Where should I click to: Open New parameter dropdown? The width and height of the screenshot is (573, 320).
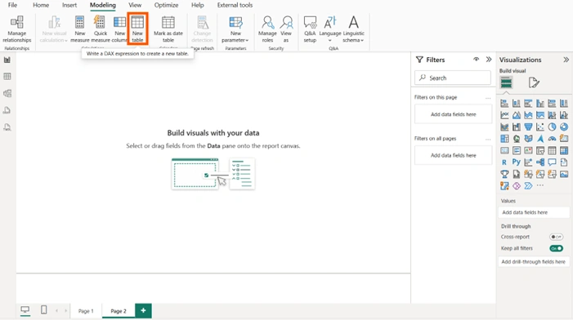pyautogui.click(x=235, y=29)
